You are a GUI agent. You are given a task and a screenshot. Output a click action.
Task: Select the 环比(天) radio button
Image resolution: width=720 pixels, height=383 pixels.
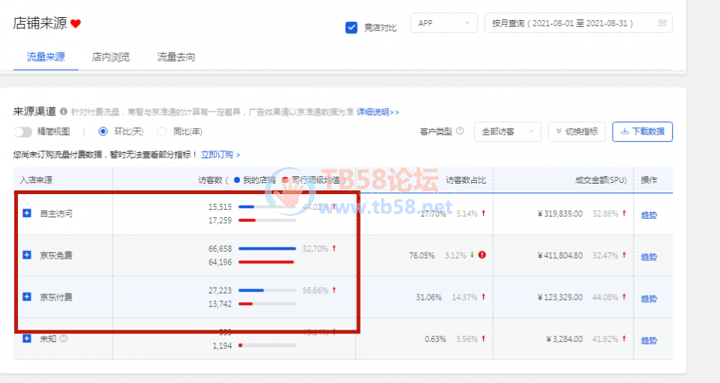click(x=103, y=132)
